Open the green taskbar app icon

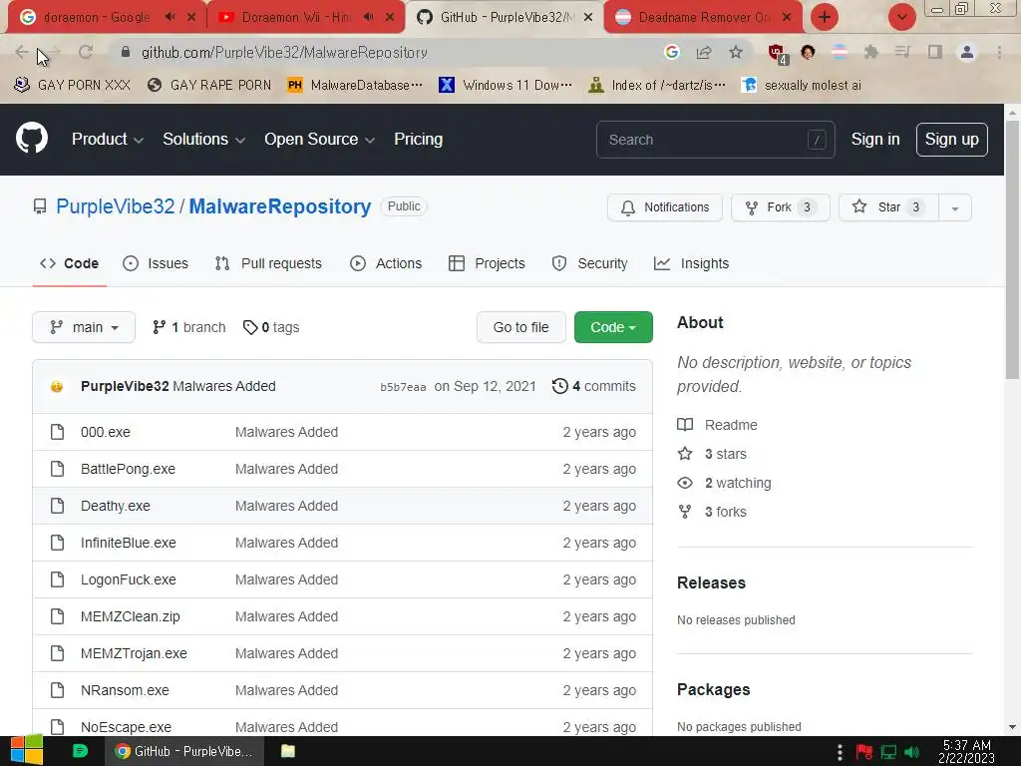click(x=80, y=751)
